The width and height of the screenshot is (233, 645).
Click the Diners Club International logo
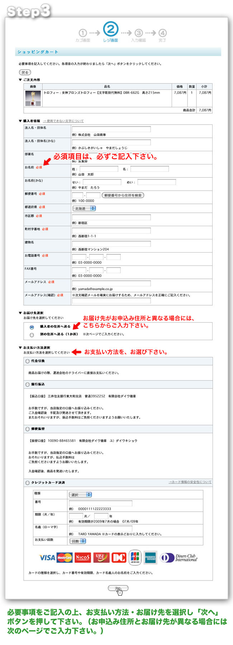[x=179, y=558]
